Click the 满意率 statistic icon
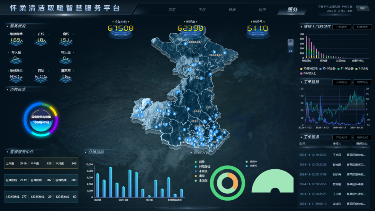The image size is (375, 211). point(66,78)
